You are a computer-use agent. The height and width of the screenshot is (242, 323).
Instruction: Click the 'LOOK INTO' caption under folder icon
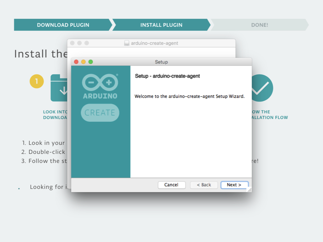[55, 112]
